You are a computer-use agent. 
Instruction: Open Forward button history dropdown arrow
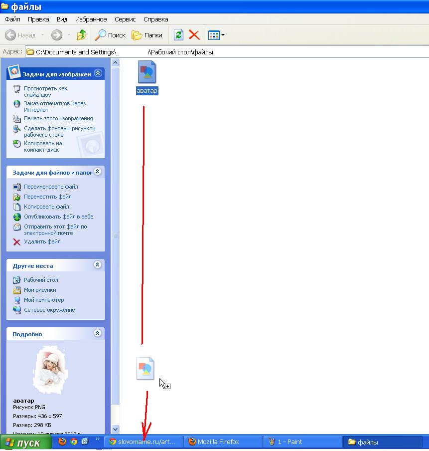(x=69, y=35)
